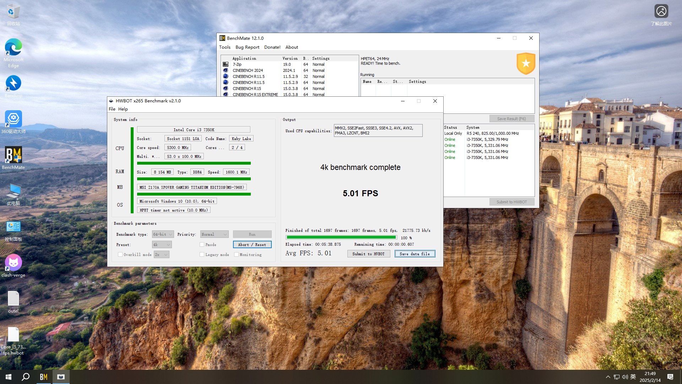
Task: Click the MSI Z170A XPOWER motherboard field
Action: click(192, 187)
